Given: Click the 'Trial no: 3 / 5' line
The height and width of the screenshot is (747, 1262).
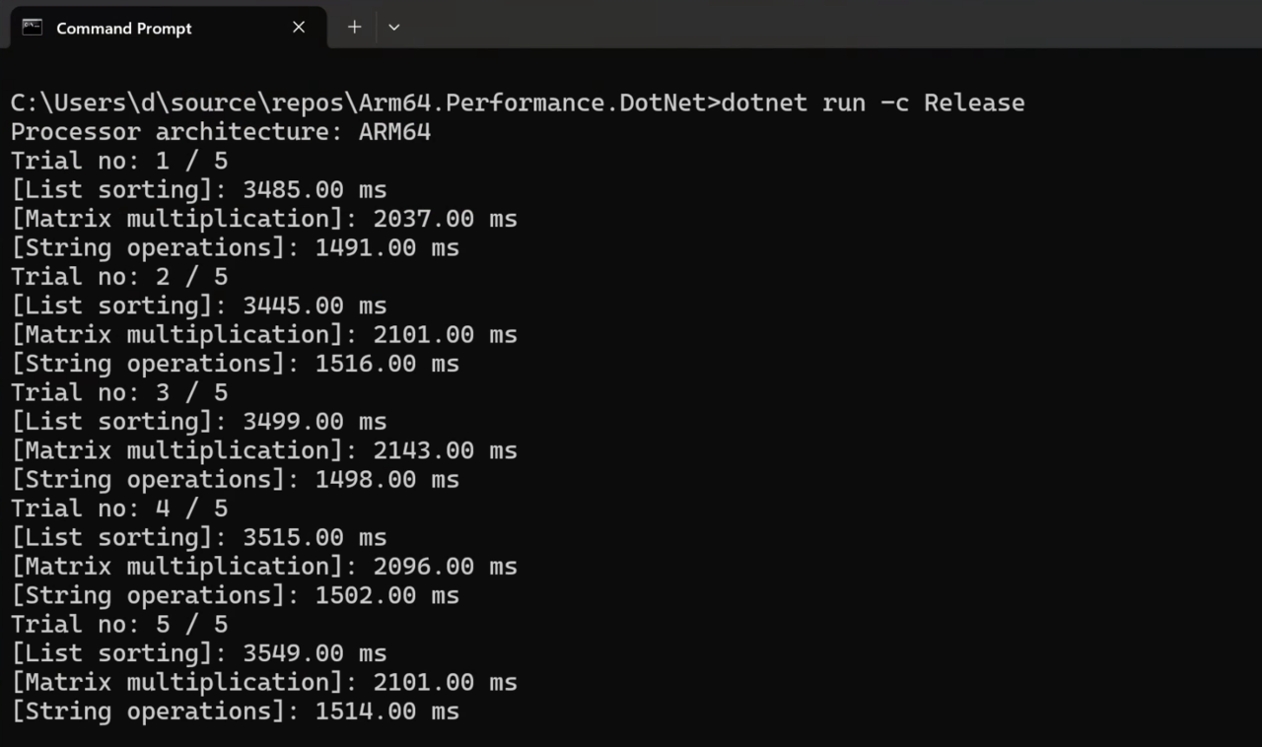Looking at the screenshot, I should (x=119, y=392).
